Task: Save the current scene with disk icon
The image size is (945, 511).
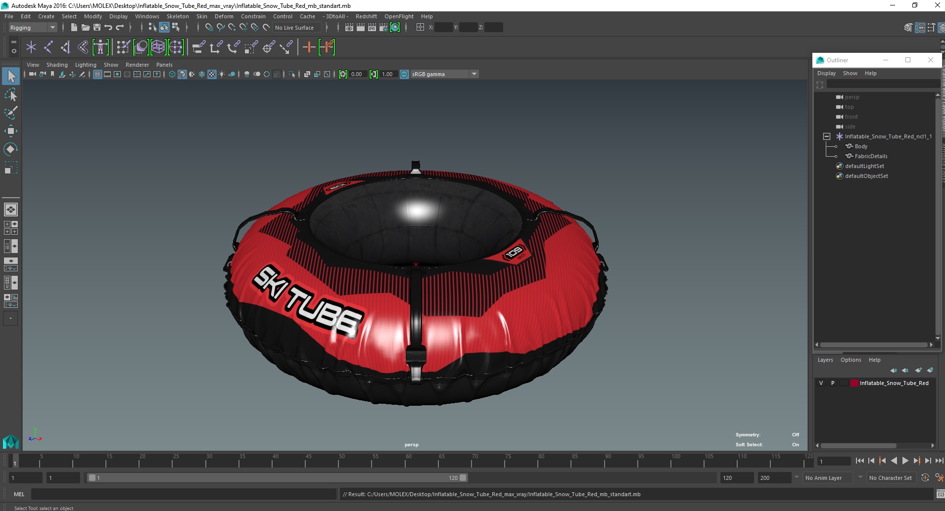Action: (97, 28)
